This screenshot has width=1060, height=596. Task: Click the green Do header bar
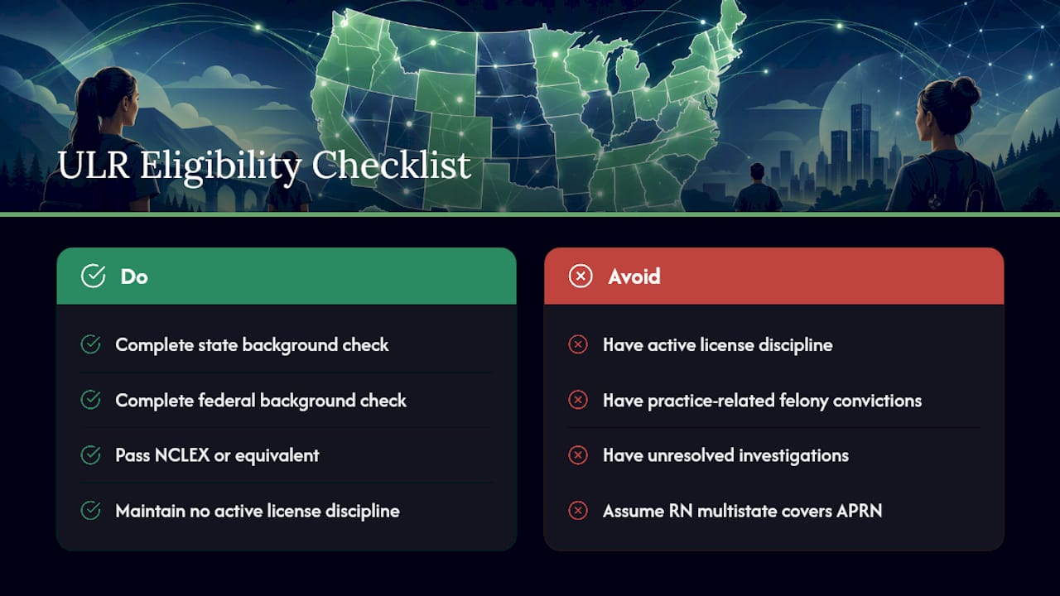point(287,276)
